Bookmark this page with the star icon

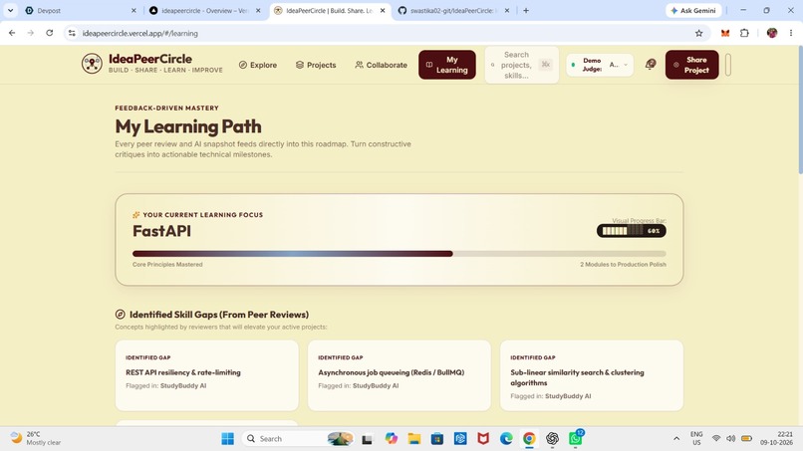(x=699, y=33)
